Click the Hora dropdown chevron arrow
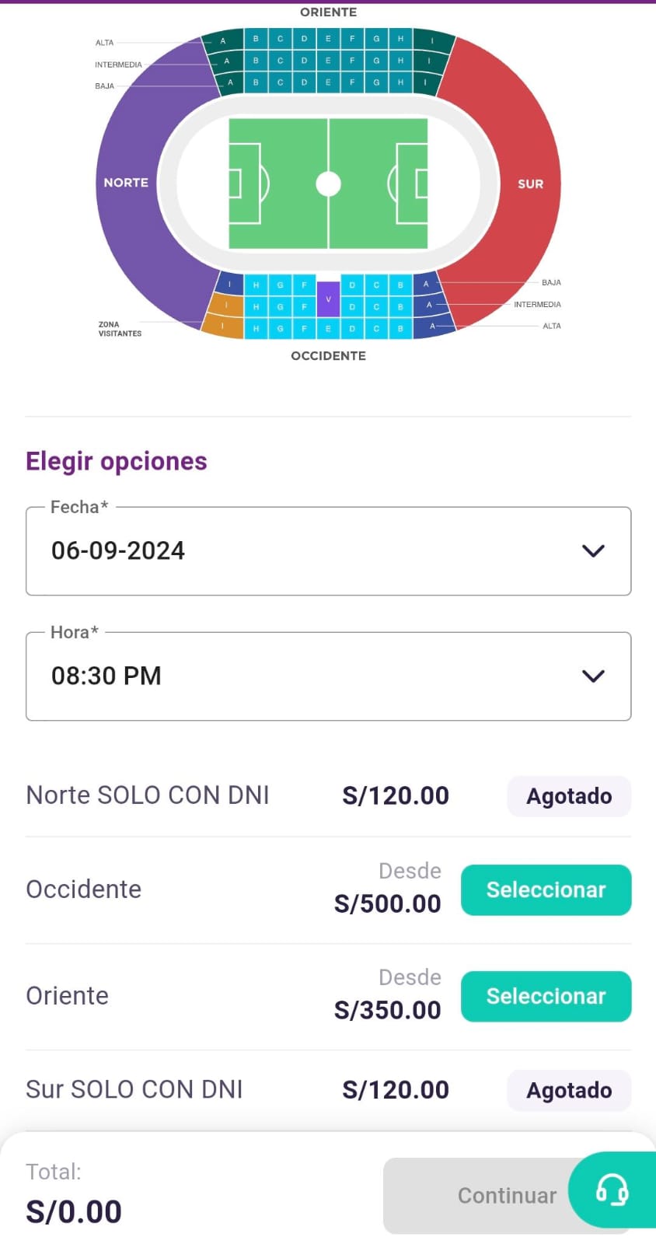The width and height of the screenshot is (656, 1244). pos(593,676)
